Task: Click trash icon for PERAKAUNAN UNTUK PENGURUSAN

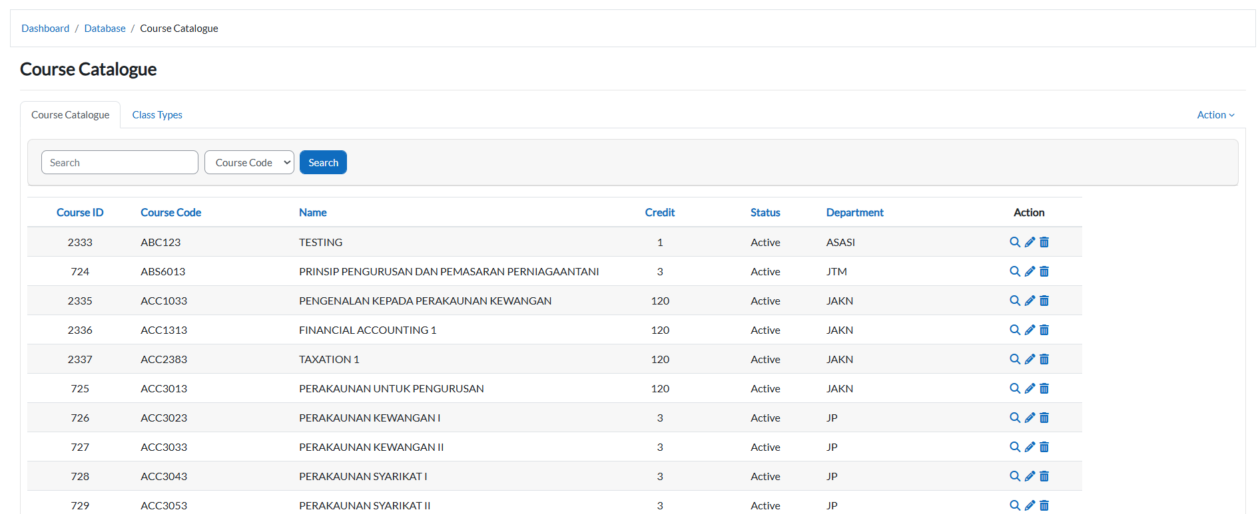Action: pyautogui.click(x=1044, y=388)
